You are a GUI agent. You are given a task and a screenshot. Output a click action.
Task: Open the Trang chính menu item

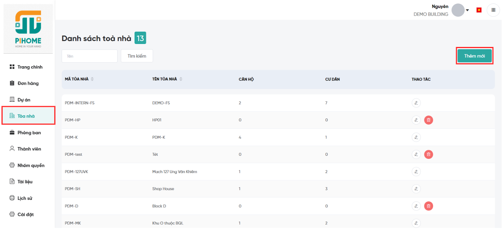pos(30,67)
